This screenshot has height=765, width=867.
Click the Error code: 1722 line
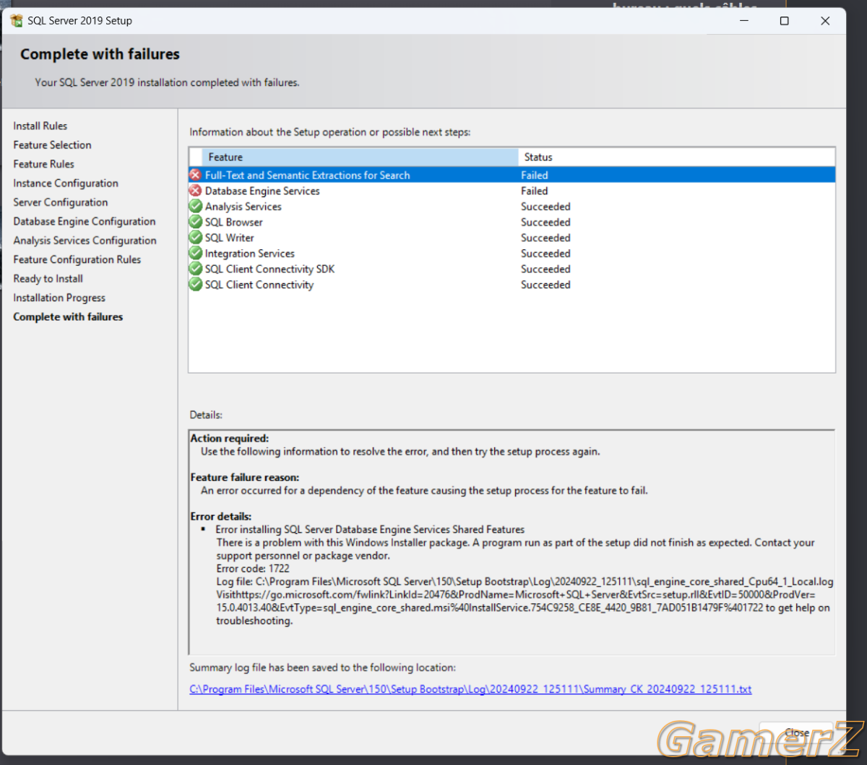[253, 569]
